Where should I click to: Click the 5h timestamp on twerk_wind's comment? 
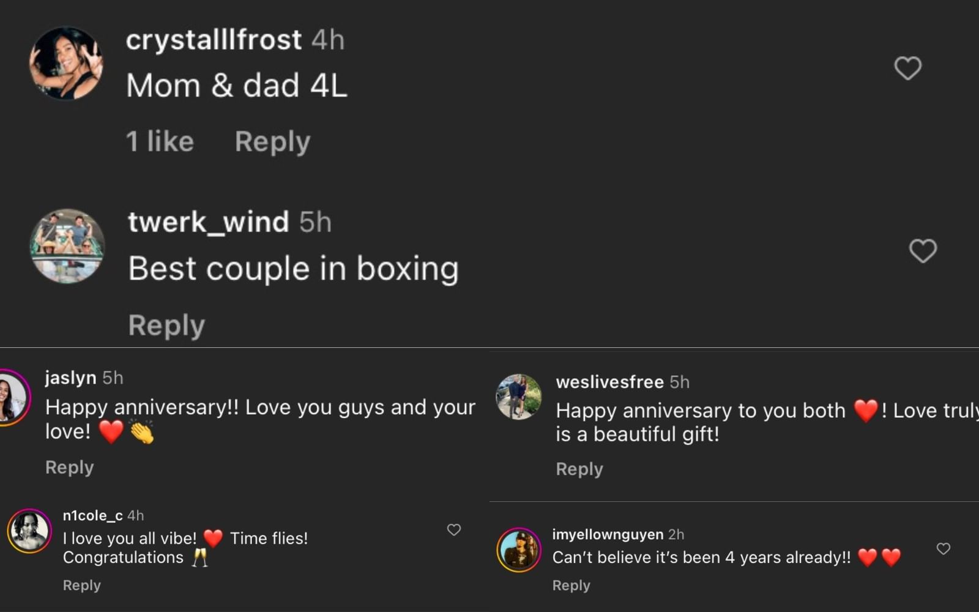click(x=316, y=222)
